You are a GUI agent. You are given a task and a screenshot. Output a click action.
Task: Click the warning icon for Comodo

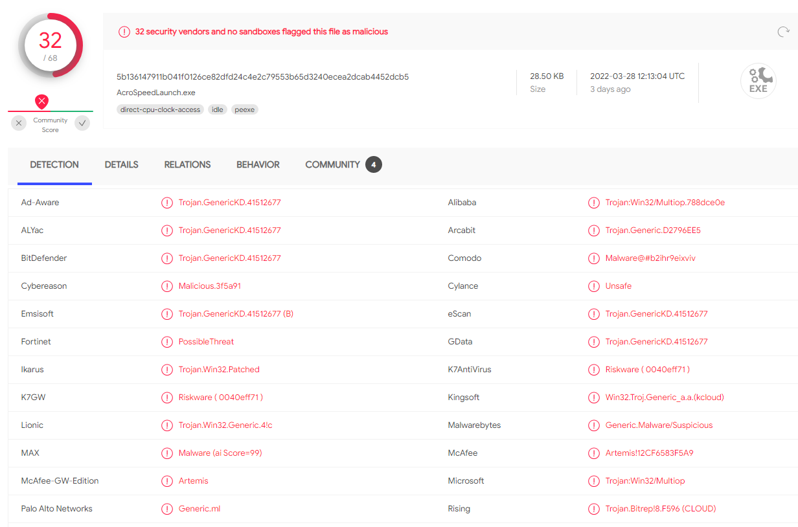coord(594,258)
